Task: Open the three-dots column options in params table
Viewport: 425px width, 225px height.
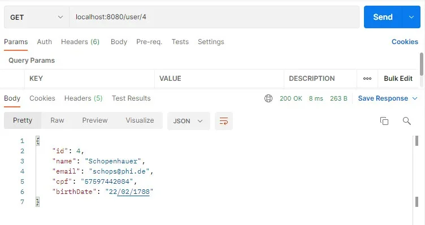Action: [367, 79]
